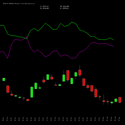Click the red candle above 30 Jun
This screenshot has width=125, height=125.
8,89
